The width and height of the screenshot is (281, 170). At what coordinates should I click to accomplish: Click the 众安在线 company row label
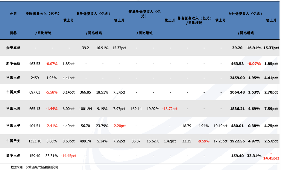13,48
